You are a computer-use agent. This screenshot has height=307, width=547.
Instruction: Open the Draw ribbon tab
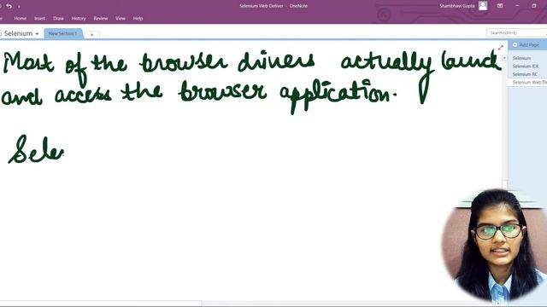coord(58,19)
